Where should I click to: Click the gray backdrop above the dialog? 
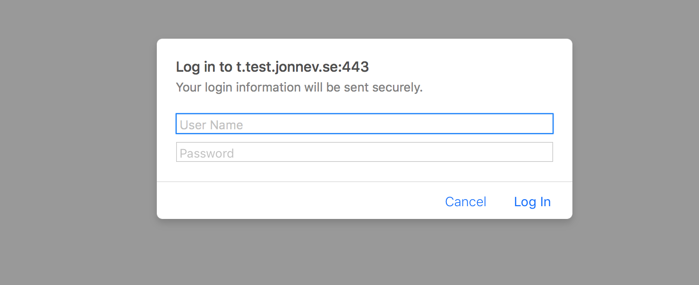pos(364,19)
